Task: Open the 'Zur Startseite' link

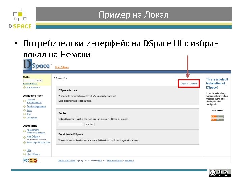Action: (33, 88)
